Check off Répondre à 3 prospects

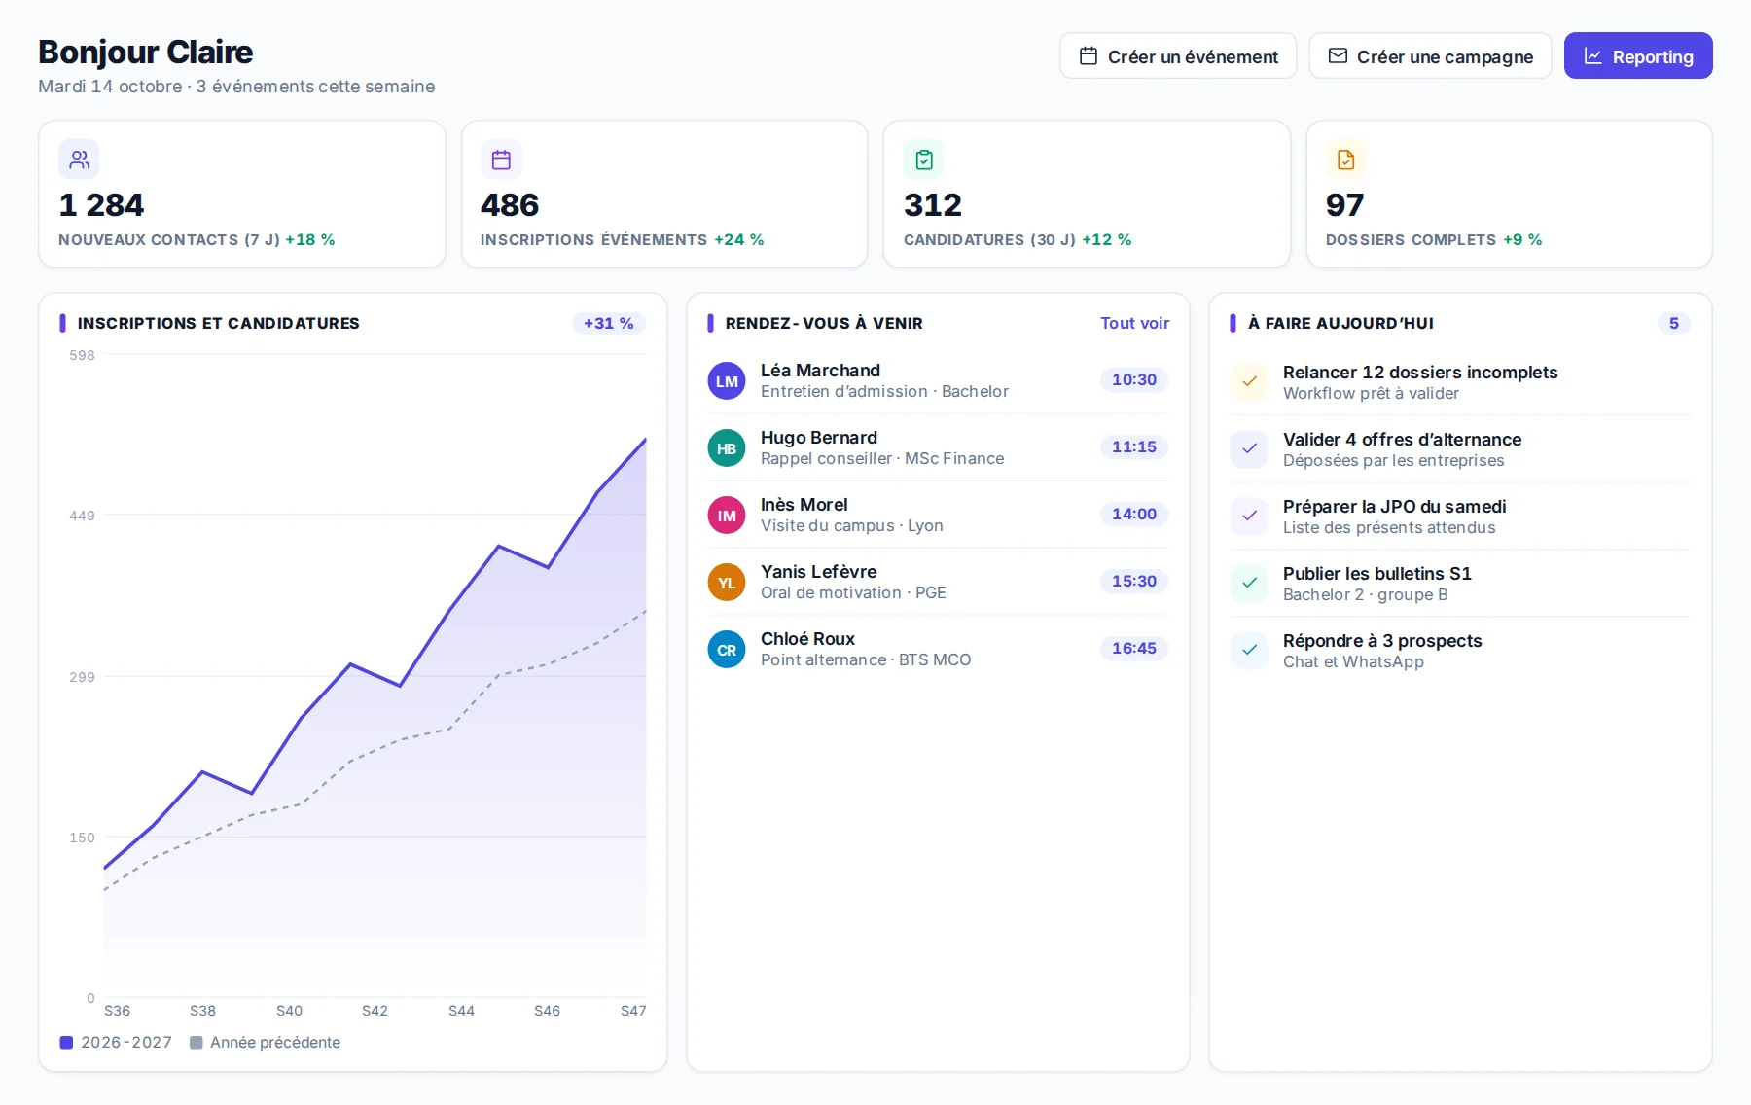(1249, 651)
